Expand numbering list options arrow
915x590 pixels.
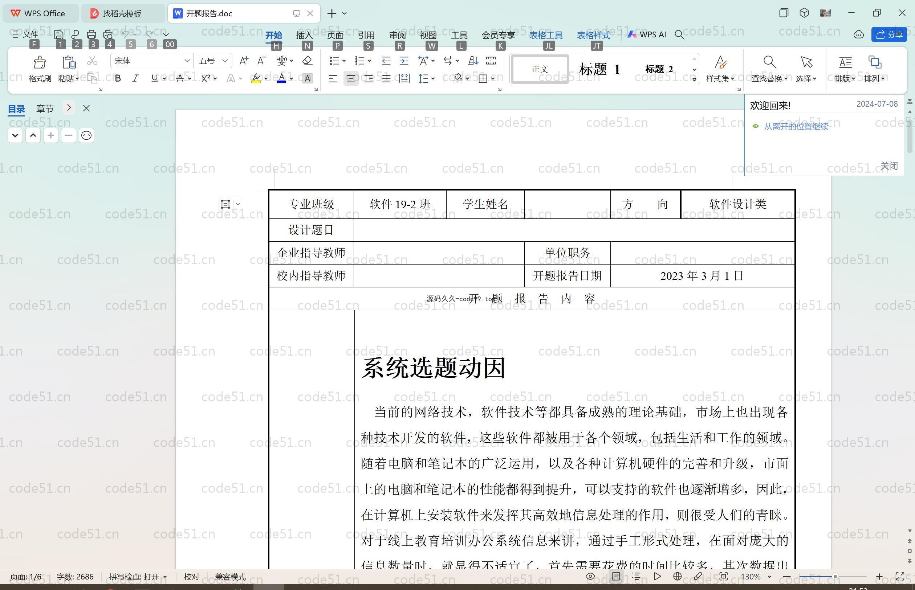click(369, 61)
